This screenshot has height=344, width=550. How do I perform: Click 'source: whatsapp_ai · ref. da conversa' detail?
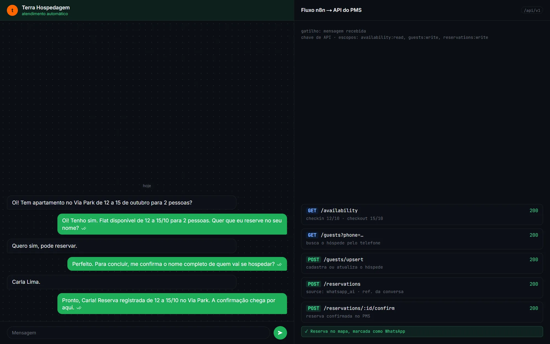click(x=355, y=292)
